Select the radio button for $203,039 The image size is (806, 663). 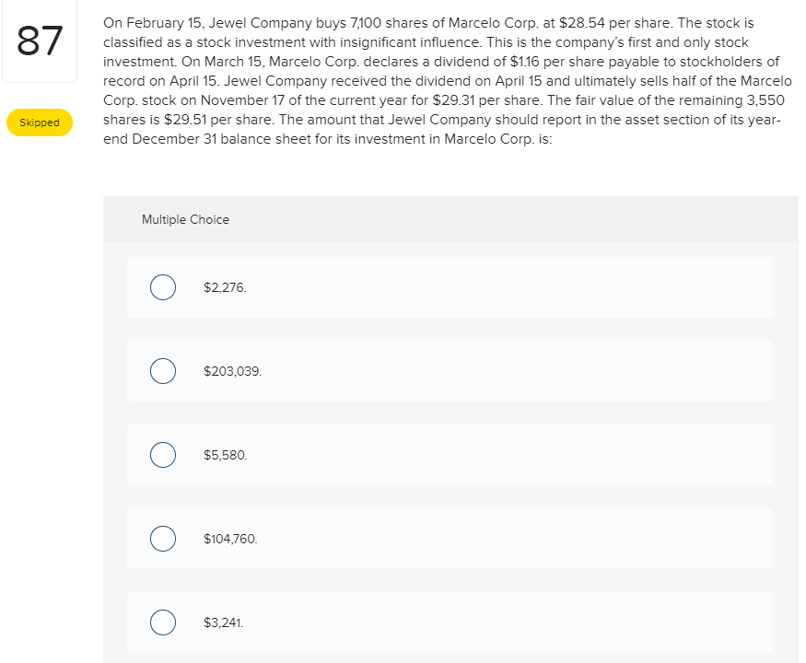tap(163, 371)
